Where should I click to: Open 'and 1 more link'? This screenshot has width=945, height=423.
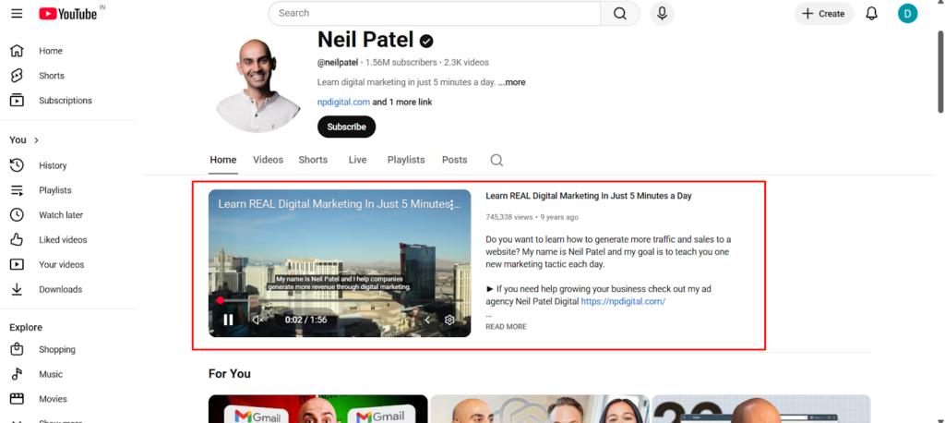click(x=402, y=102)
